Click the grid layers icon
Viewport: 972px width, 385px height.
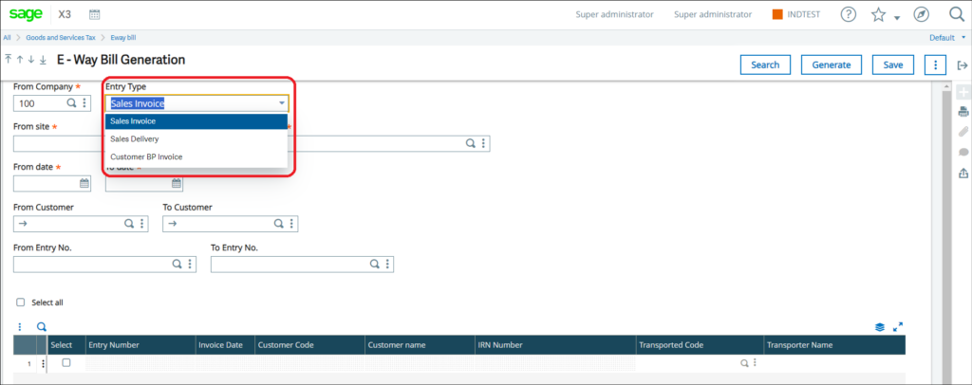click(880, 327)
